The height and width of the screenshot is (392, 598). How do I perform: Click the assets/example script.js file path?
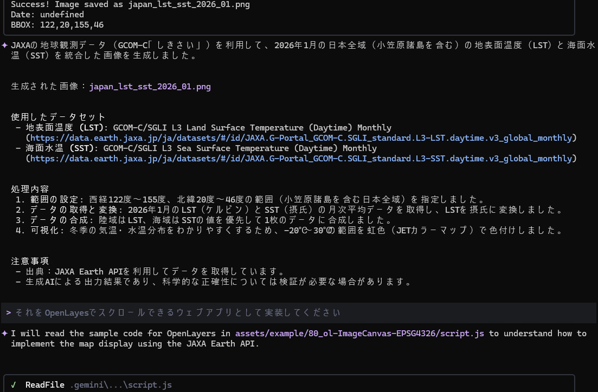[x=359, y=334]
